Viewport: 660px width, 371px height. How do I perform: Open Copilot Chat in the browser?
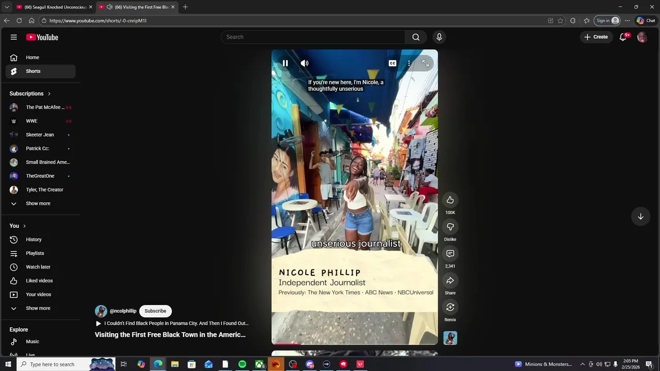tap(646, 21)
